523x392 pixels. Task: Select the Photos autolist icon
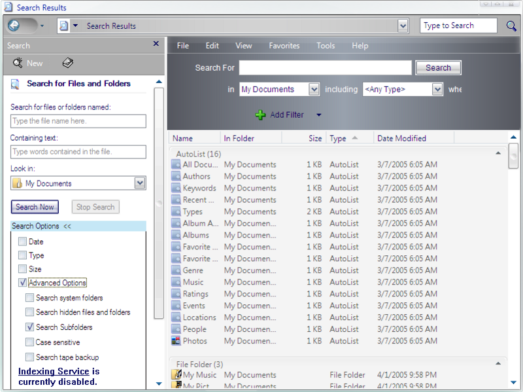pos(176,341)
